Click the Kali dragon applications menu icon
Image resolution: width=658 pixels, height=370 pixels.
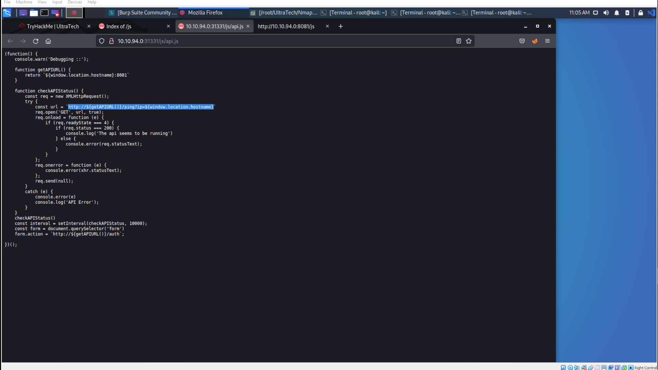(7, 13)
